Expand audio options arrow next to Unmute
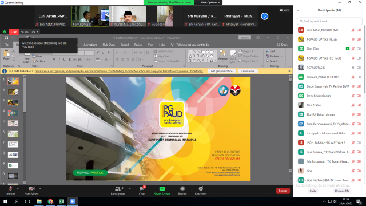The width and height of the screenshot is (366, 206). tap(18, 188)
